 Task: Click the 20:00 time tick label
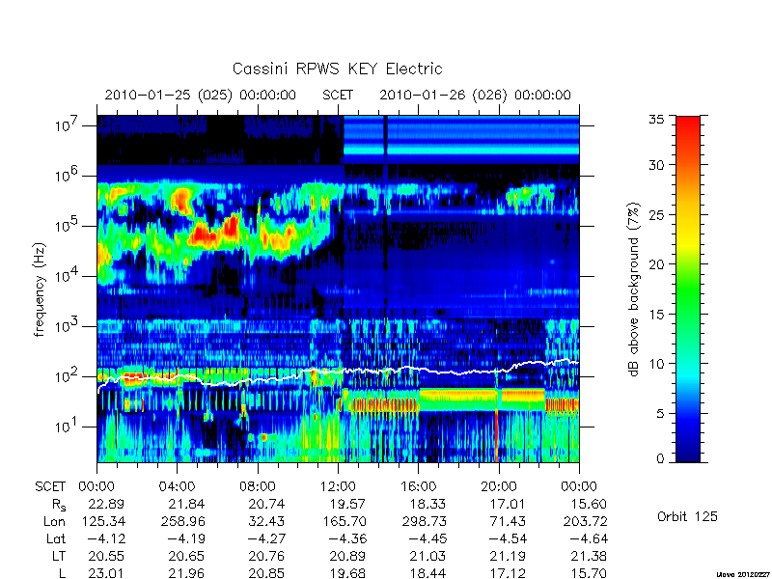click(x=499, y=486)
